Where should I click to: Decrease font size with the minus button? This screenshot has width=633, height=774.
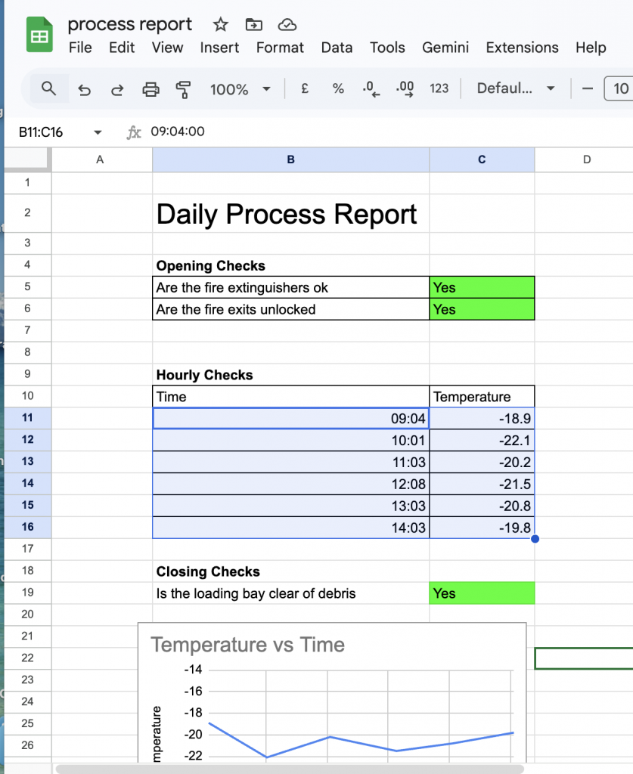coord(587,89)
